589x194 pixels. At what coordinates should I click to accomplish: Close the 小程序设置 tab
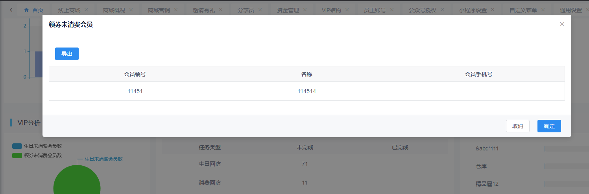(492, 9)
